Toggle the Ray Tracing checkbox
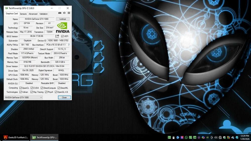251x141 pixels. click(x=32, y=92)
